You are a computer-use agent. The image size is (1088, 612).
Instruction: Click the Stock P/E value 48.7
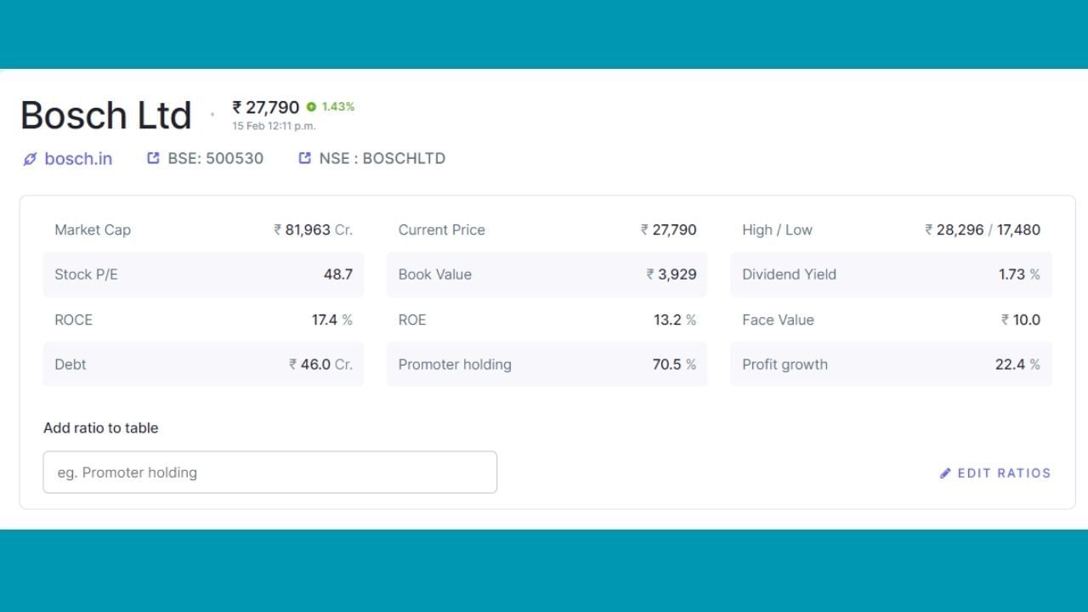[x=338, y=275]
